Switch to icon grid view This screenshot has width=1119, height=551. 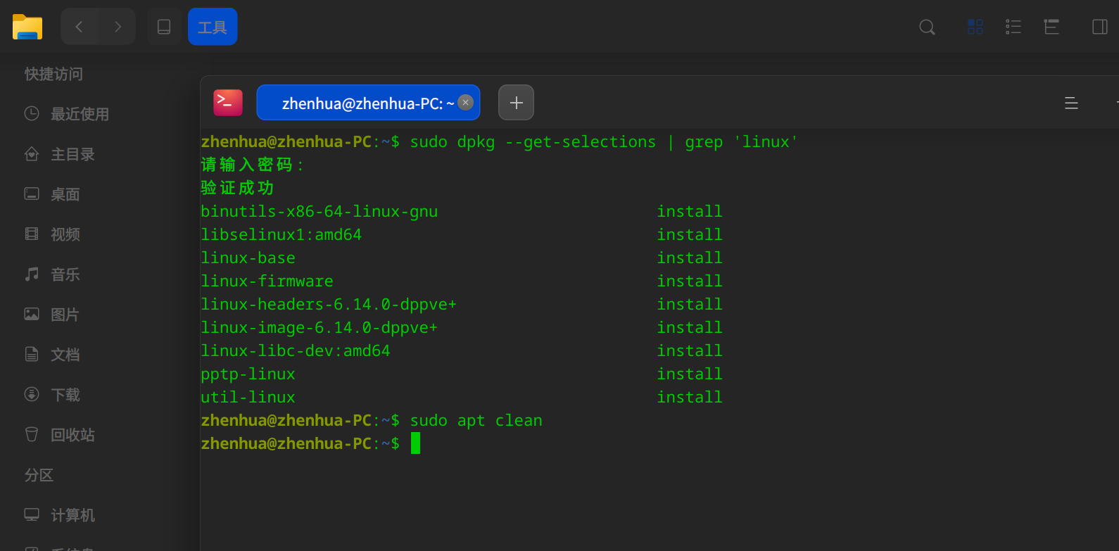coord(975,27)
